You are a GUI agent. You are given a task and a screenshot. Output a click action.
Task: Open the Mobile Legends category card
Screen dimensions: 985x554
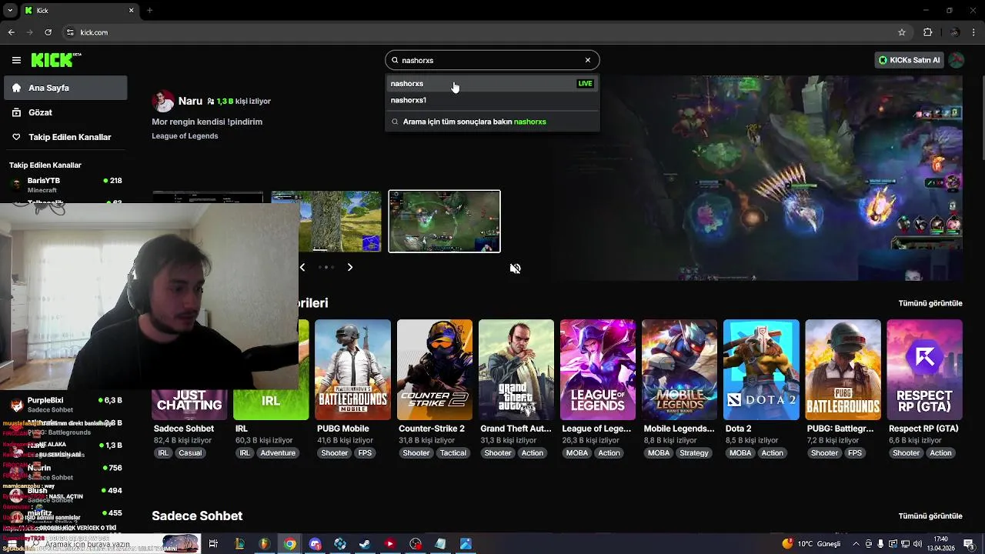(x=679, y=369)
